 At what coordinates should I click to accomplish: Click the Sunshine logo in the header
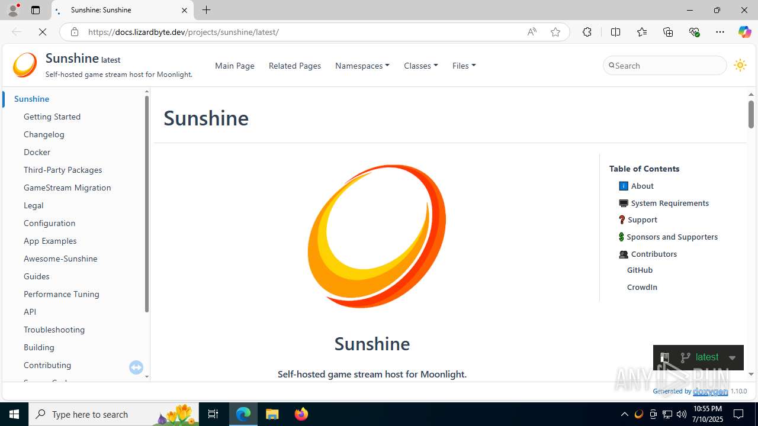25,66
